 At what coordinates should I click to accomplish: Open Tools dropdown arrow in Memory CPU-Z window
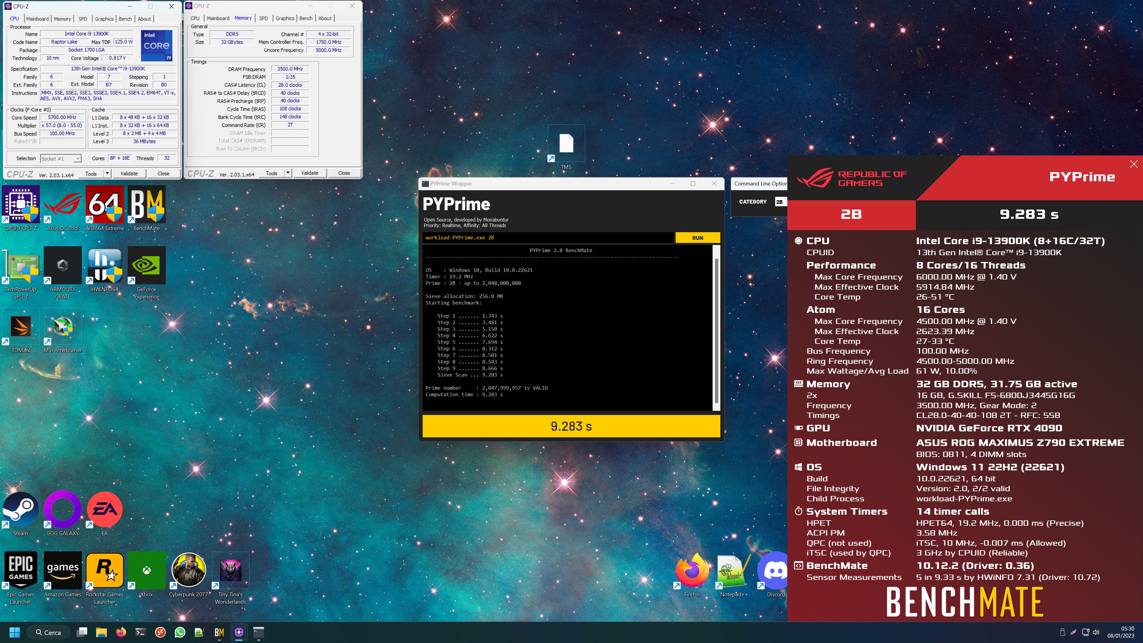pos(288,173)
